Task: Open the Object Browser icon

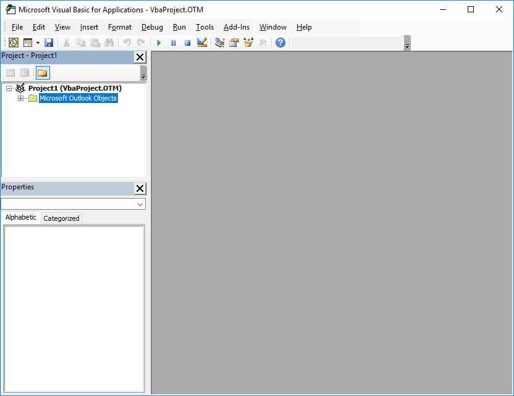Action: [248, 43]
